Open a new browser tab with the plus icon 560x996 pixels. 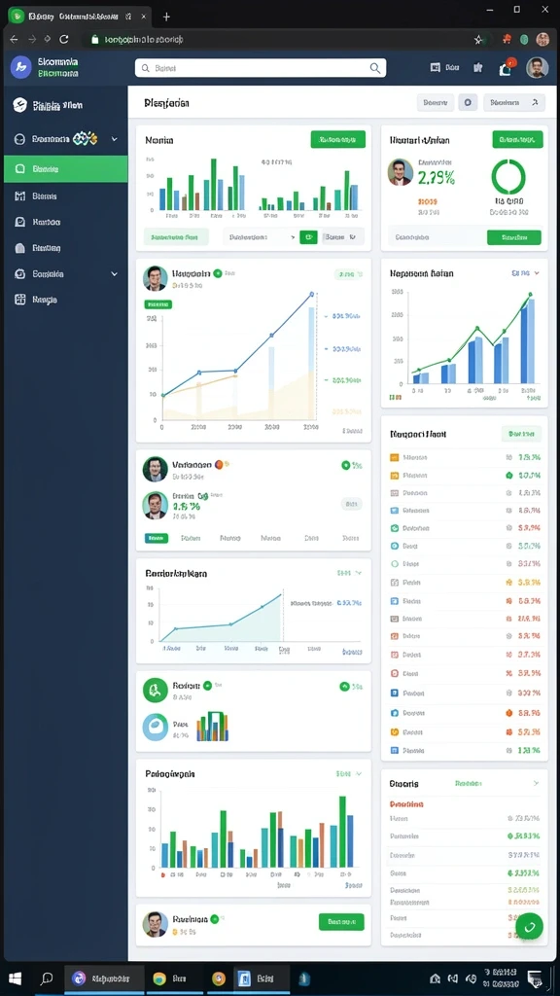(x=166, y=17)
